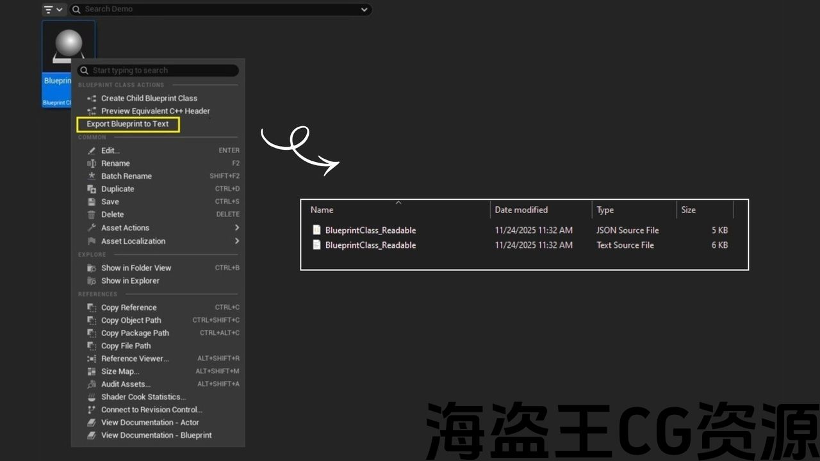Click the Edit pencil icon

(92, 150)
